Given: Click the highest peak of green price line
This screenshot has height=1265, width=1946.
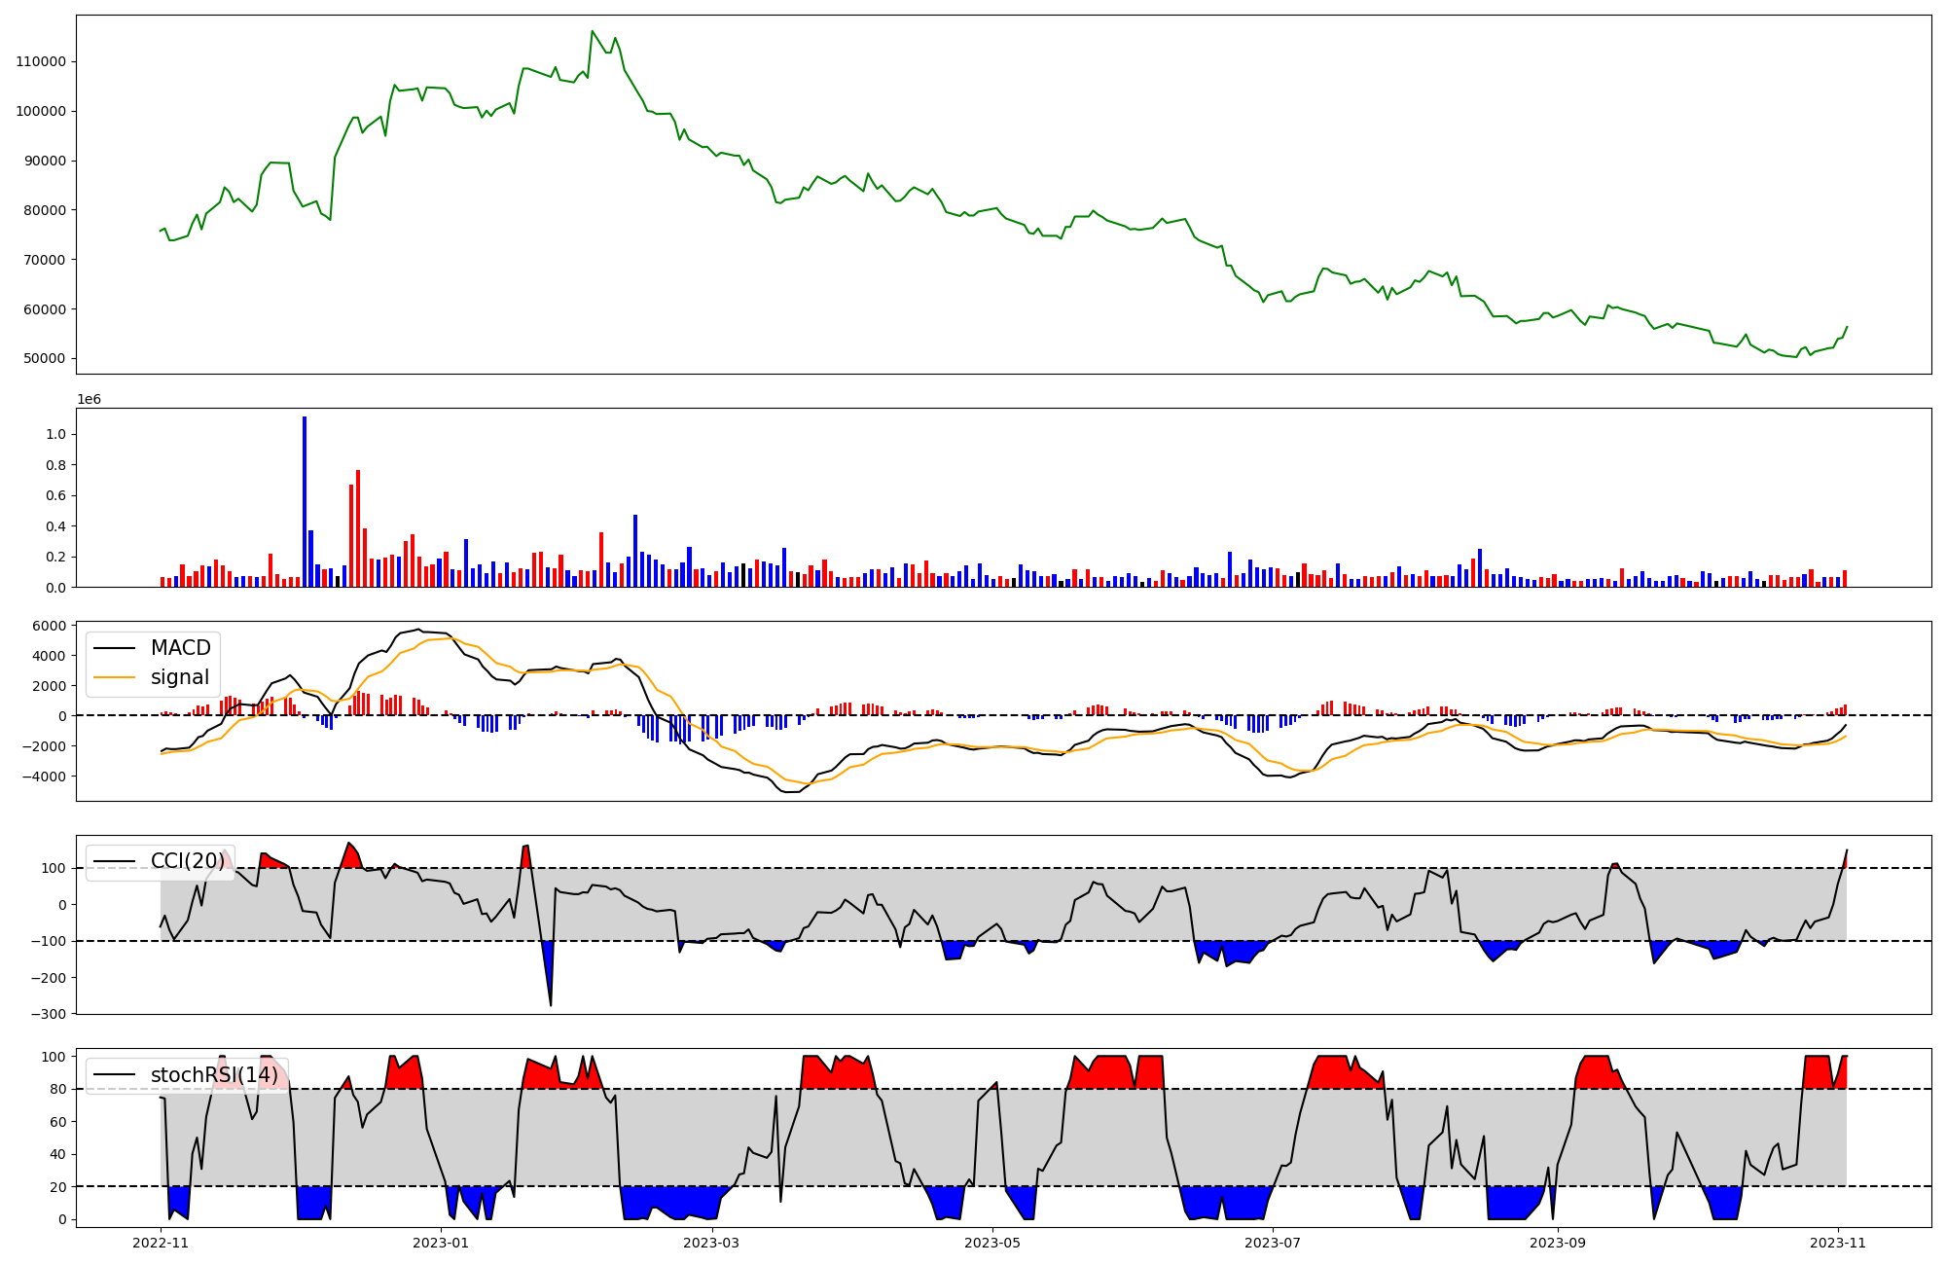Looking at the screenshot, I should 593,32.
